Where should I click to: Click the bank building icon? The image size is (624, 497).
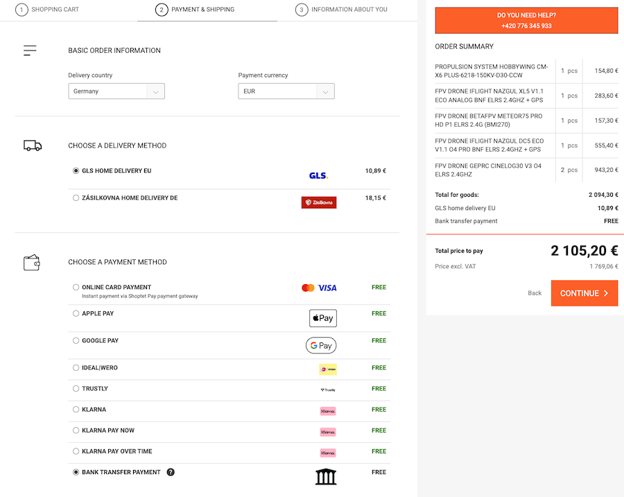[326, 477]
